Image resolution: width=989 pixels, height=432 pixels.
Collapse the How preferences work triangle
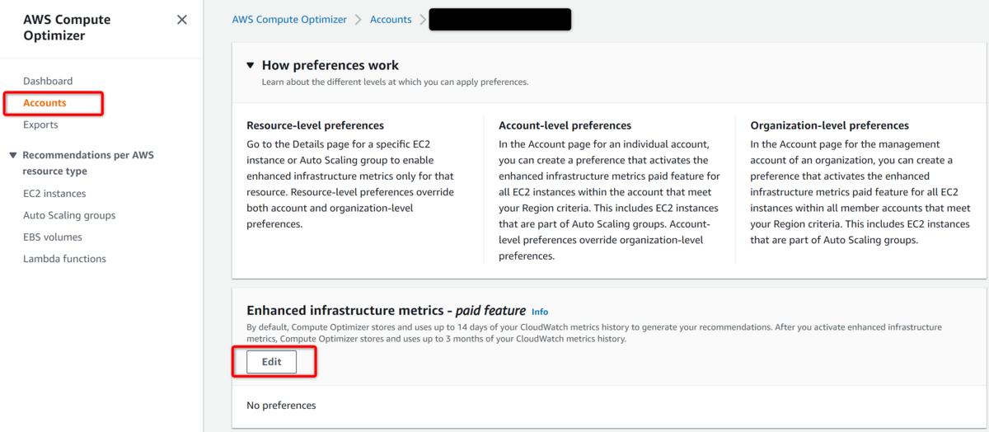coord(250,65)
